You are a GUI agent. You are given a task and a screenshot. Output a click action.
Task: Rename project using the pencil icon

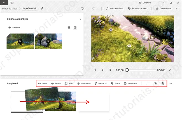tap(42, 8)
